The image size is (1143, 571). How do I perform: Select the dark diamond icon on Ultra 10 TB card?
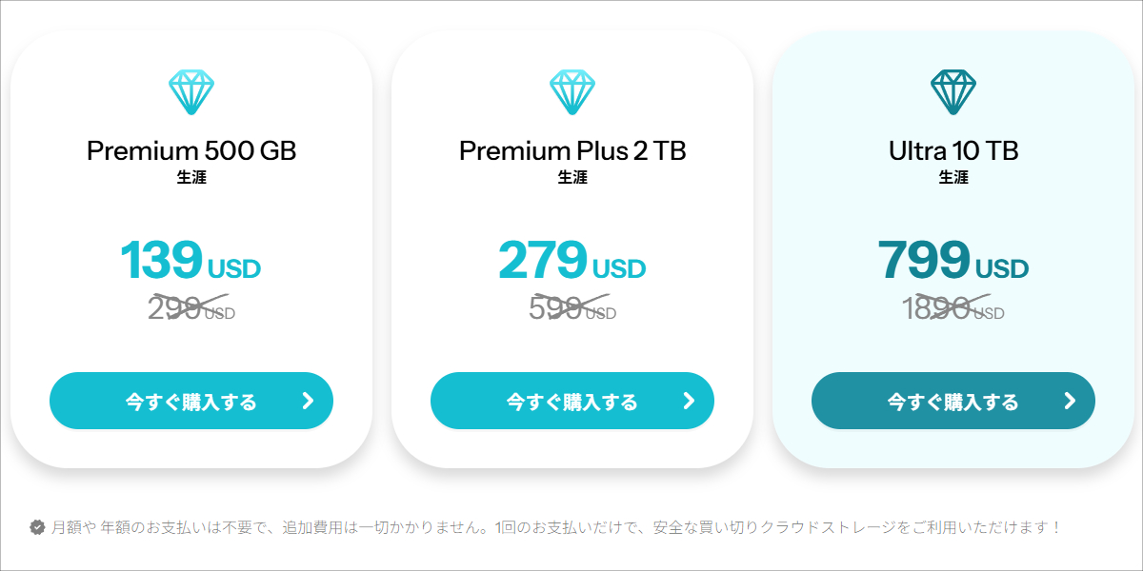coord(952,90)
